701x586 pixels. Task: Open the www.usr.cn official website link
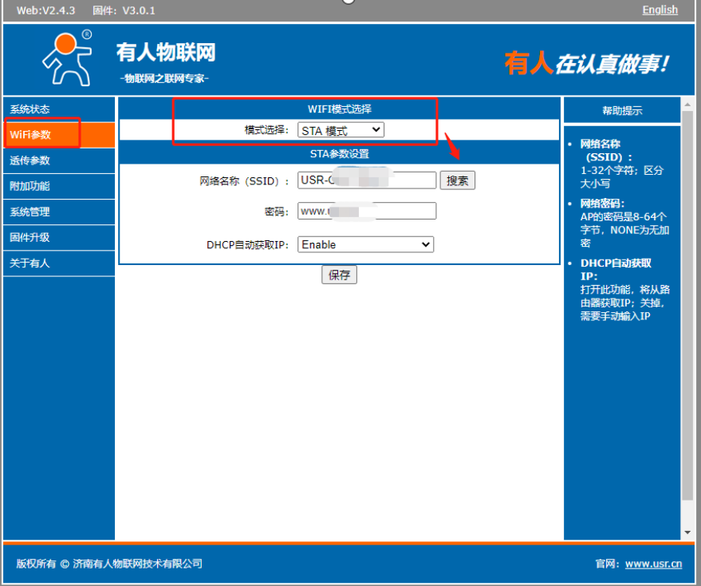(653, 564)
